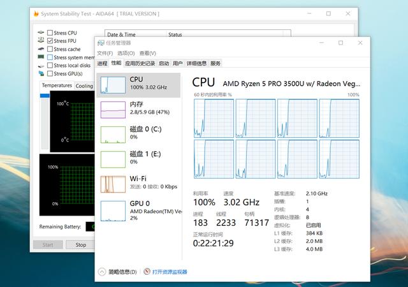Switch to the Cooling tab in AIDA64

[x=84, y=85]
